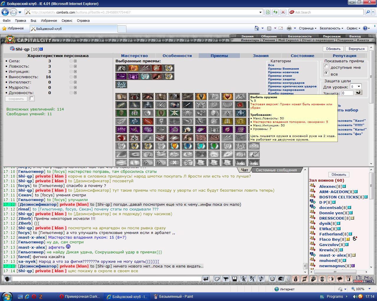
Task: Increase Духовность with its plus button
Action: [x=75, y=93]
